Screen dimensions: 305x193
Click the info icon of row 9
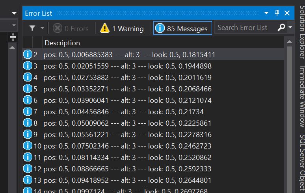click(28, 134)
